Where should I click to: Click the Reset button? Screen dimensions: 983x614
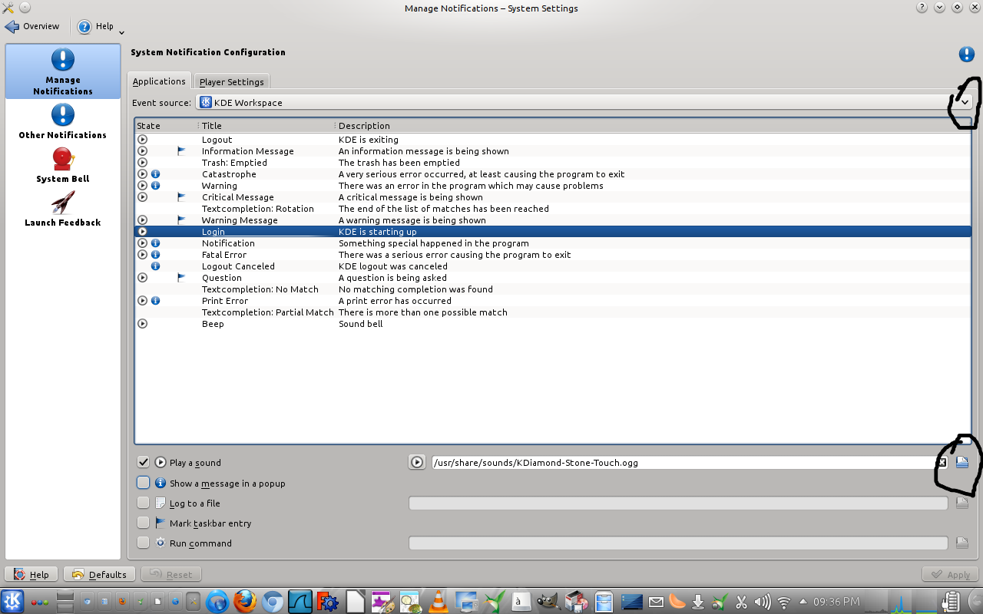tap(170, 574)
